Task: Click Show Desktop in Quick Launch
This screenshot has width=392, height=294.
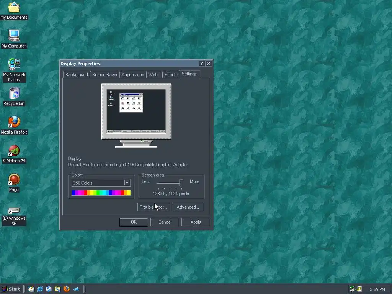Action: (x=31, y=289)
